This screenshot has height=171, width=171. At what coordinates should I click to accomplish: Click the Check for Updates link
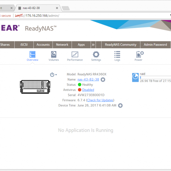[100, 100]
